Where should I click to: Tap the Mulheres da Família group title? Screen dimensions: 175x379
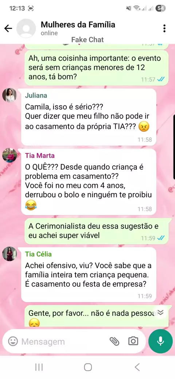78,24
